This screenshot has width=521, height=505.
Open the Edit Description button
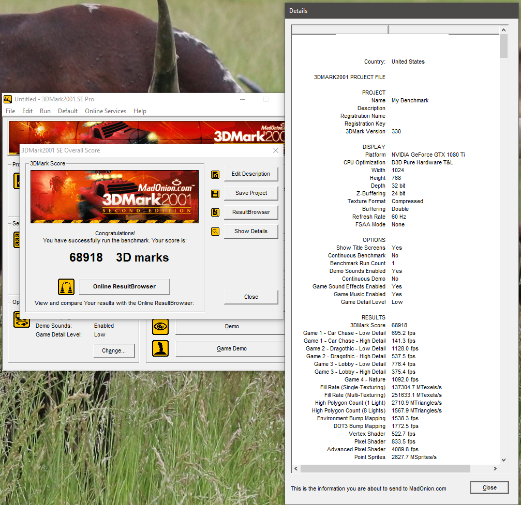(x=251, y=174)
